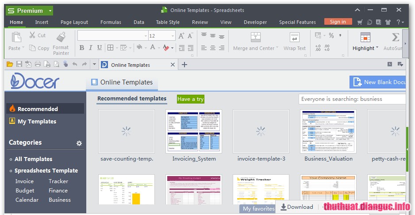Viewport: 415px width, 215px height.
Task: Create a New Blank Document
Action: coord(378,82)
